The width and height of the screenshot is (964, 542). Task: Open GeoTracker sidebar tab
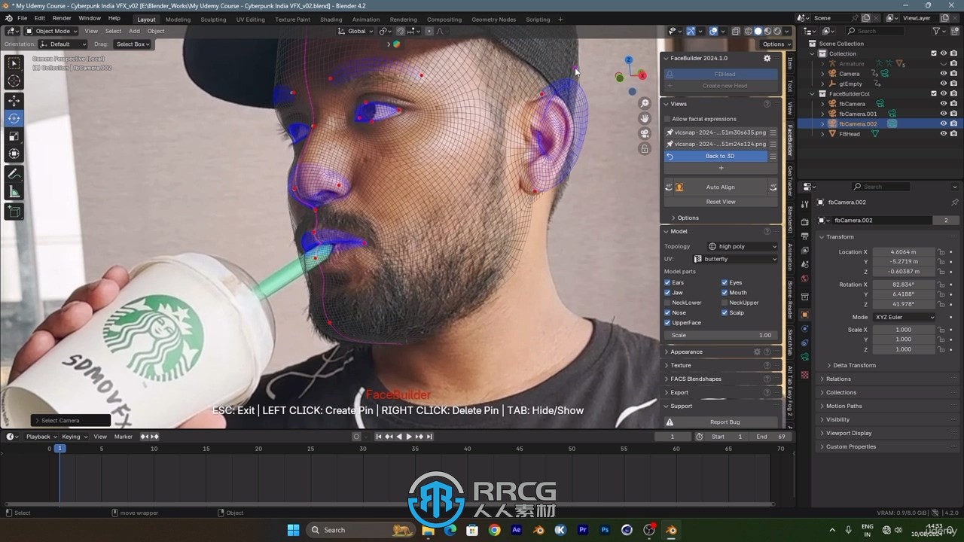[790, 181]
